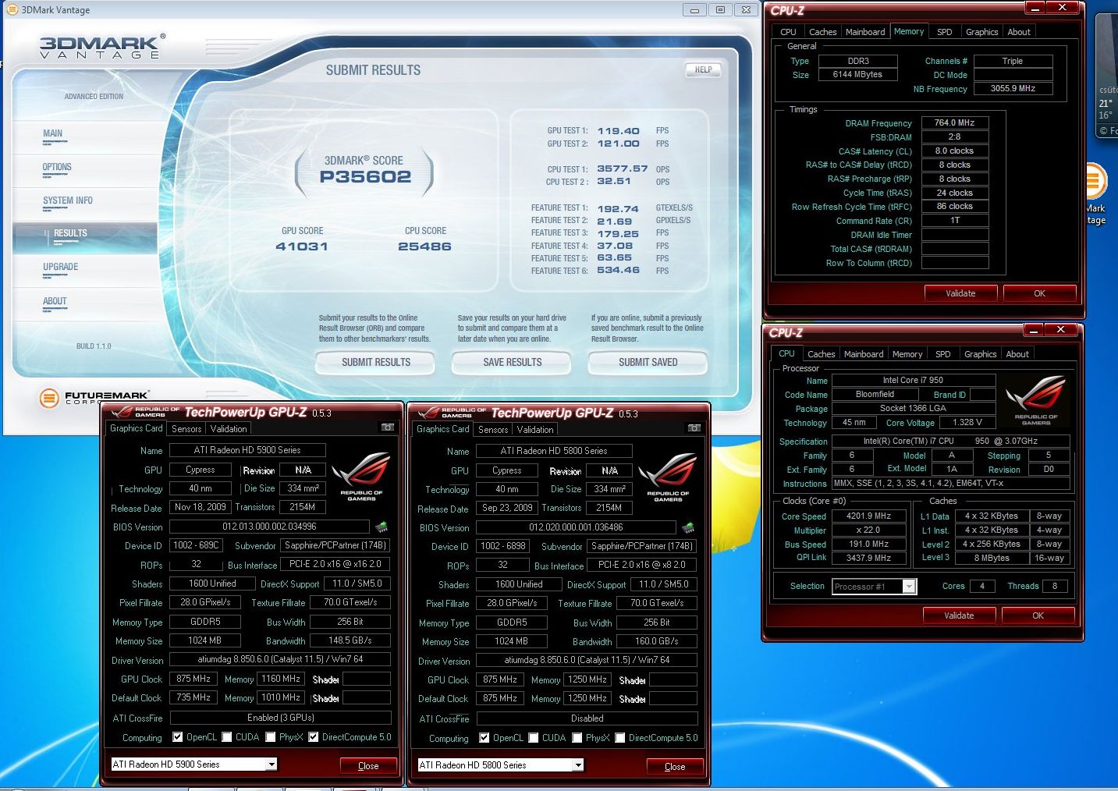This screenshot has width=1118, height=791.
Task: Toggle DirectCompute 5.0 checkbox in right GPU-Z
Action: coord(620,738)
